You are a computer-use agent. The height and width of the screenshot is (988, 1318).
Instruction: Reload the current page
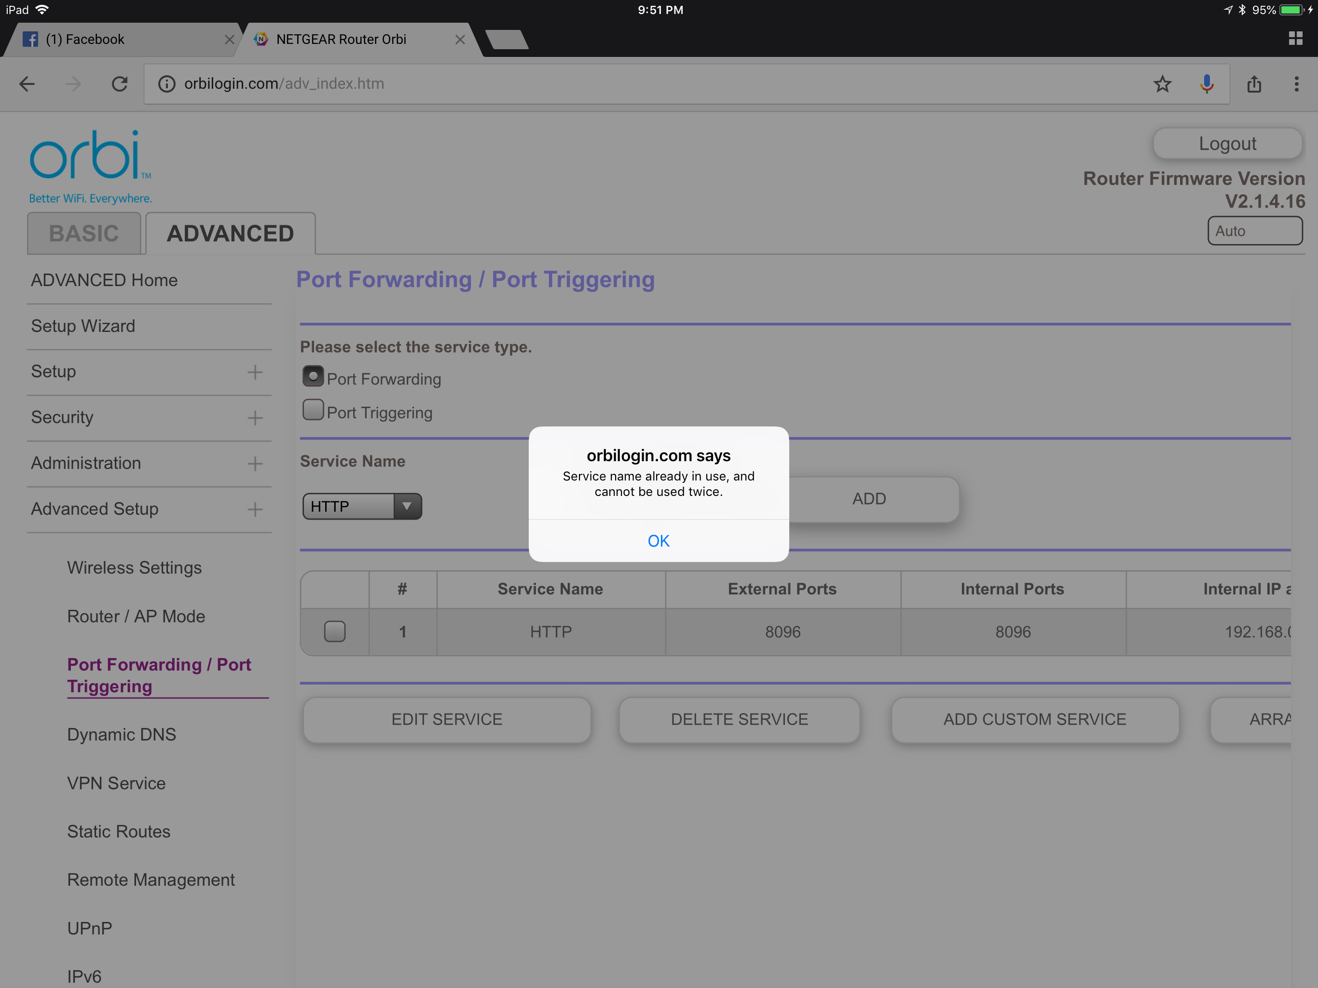pyautogui.click(x=119, y=83)
